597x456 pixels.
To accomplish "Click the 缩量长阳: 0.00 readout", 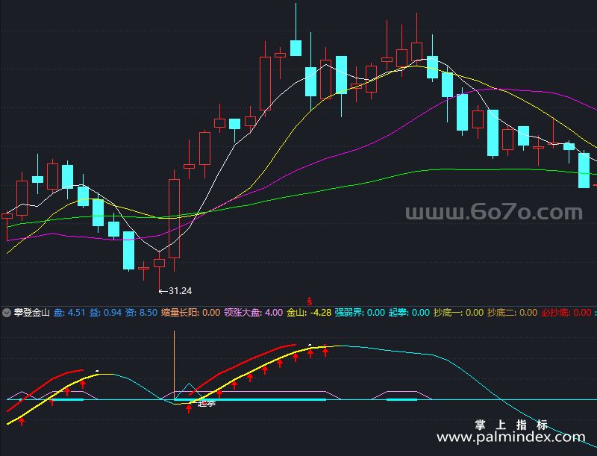I will [191, 313].
